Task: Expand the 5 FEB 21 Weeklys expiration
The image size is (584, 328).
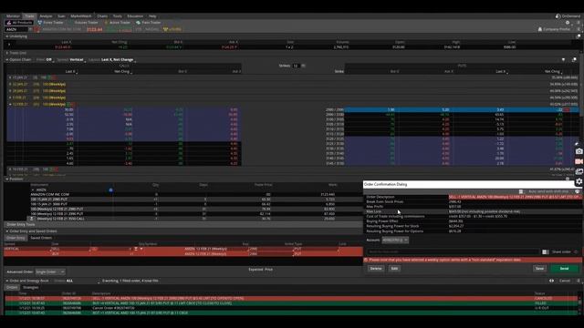Action: [x=10, y=97]
